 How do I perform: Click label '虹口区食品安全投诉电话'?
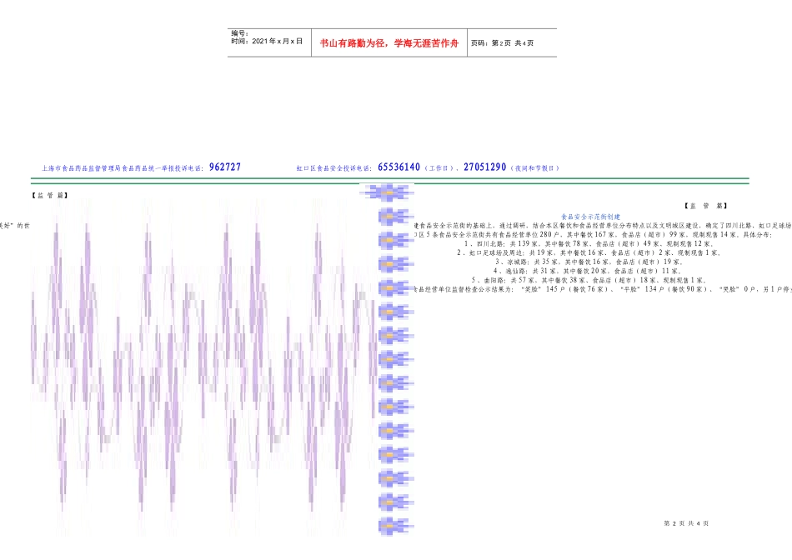coord(333,168)
